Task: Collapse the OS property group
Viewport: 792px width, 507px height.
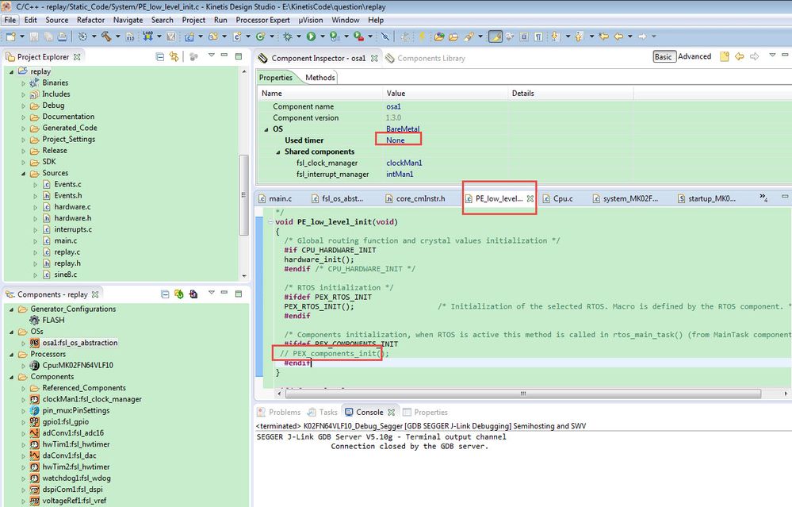Action: 266,129
